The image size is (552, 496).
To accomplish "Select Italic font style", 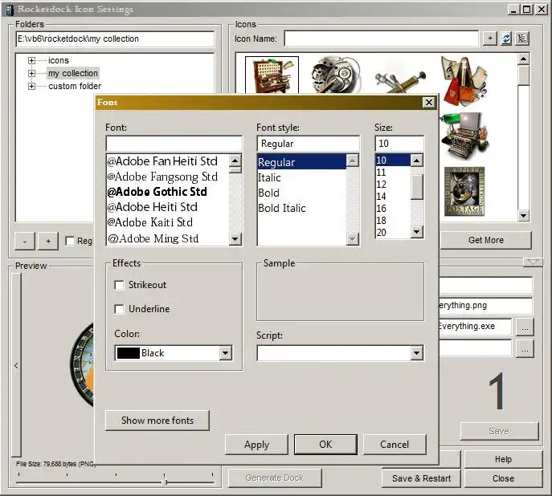I will coord(269,177).
